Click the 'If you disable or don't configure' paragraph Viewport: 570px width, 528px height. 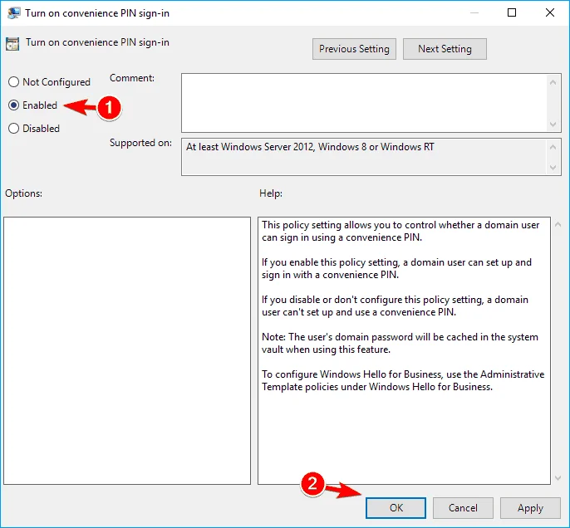[x=395, y=306]
